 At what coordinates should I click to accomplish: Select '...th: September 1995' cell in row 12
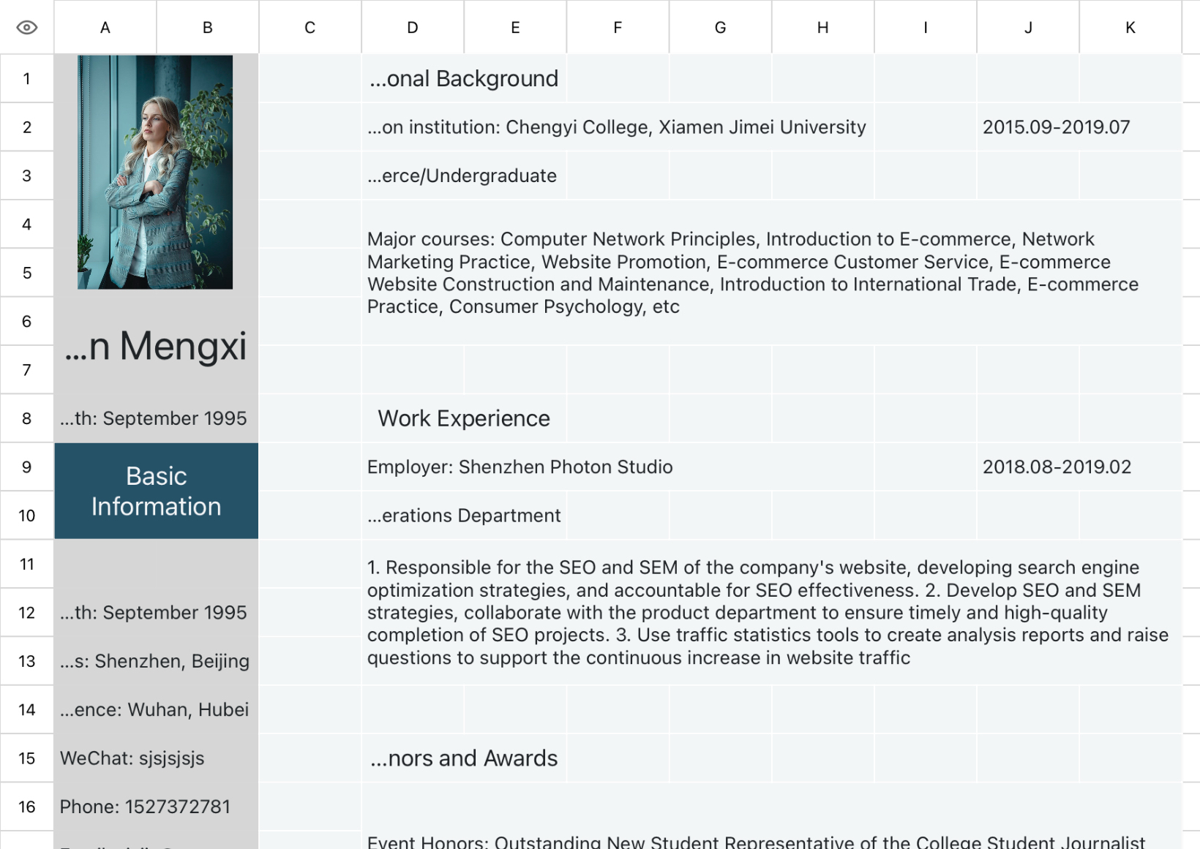pyautogui.click(x=157, y=613)
